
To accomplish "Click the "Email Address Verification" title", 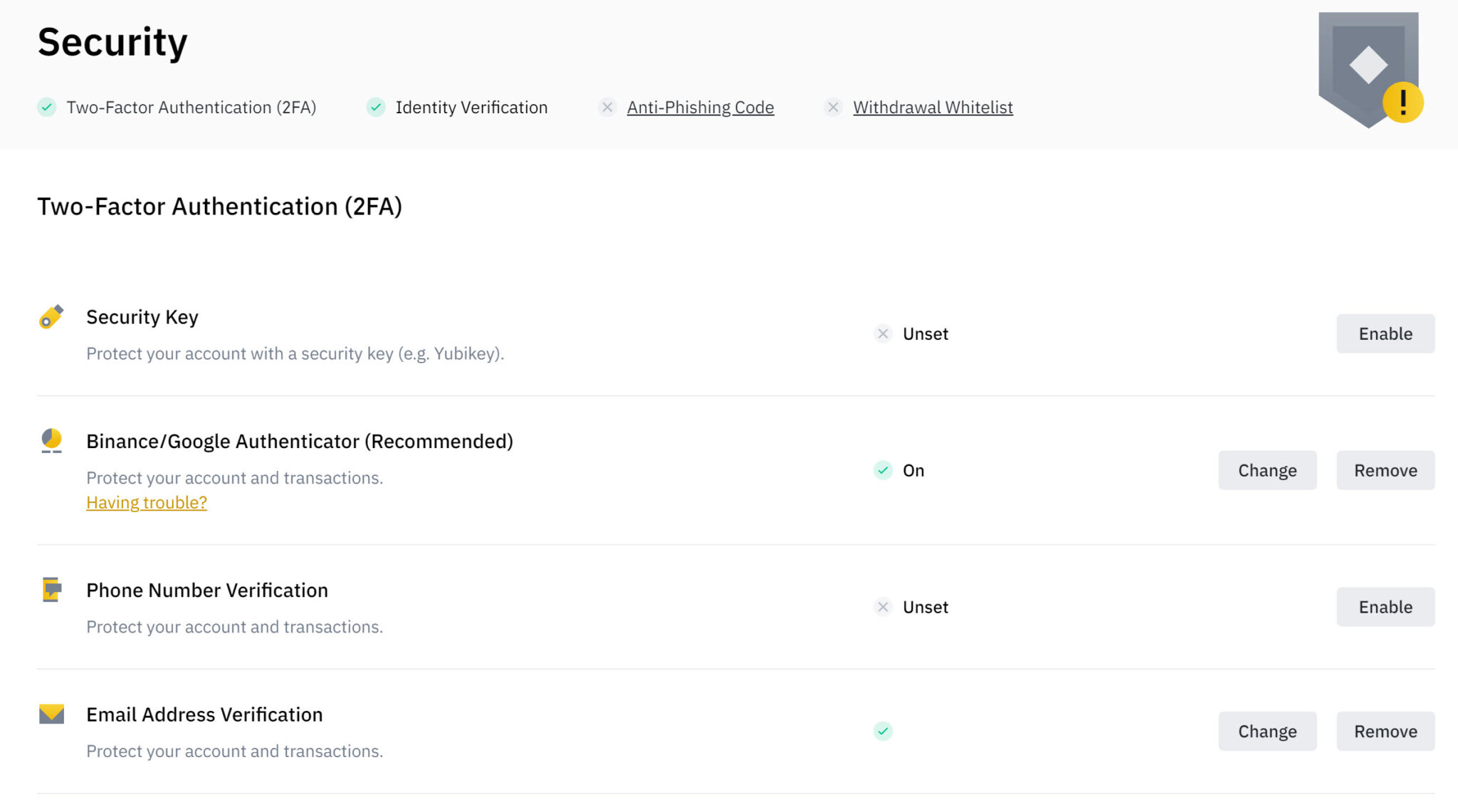I will tap(204, 714).
